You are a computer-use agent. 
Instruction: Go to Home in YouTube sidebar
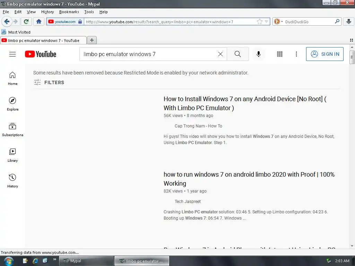point(12,79)
